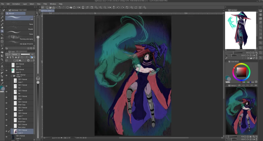Collapse the Folder 1 layer group

click(11, 76)
